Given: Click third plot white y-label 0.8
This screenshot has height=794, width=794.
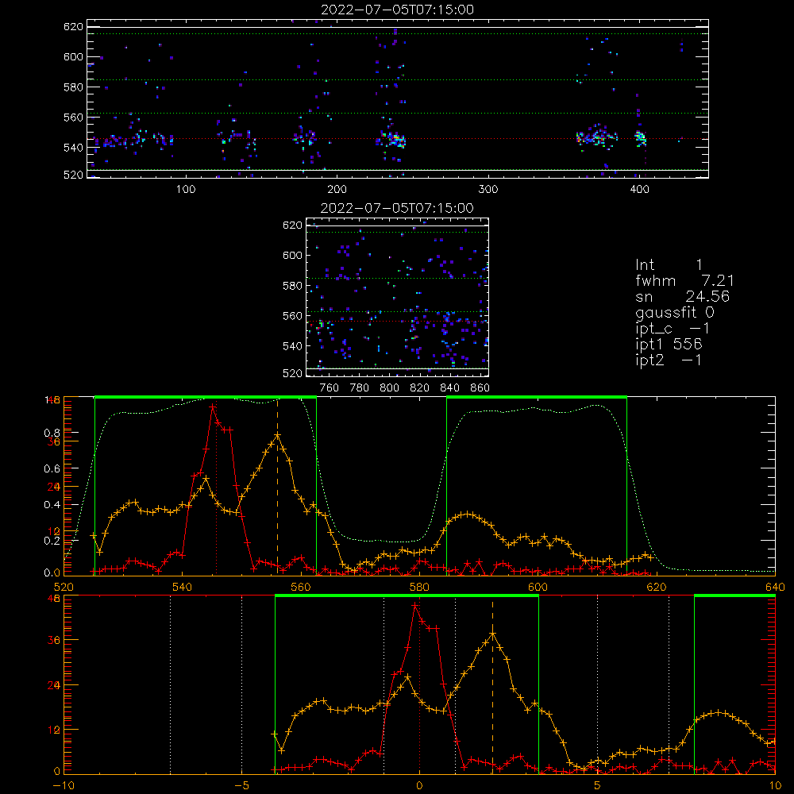Looking at the screenshot, I should pyautogui.click(x=52, y=433).
